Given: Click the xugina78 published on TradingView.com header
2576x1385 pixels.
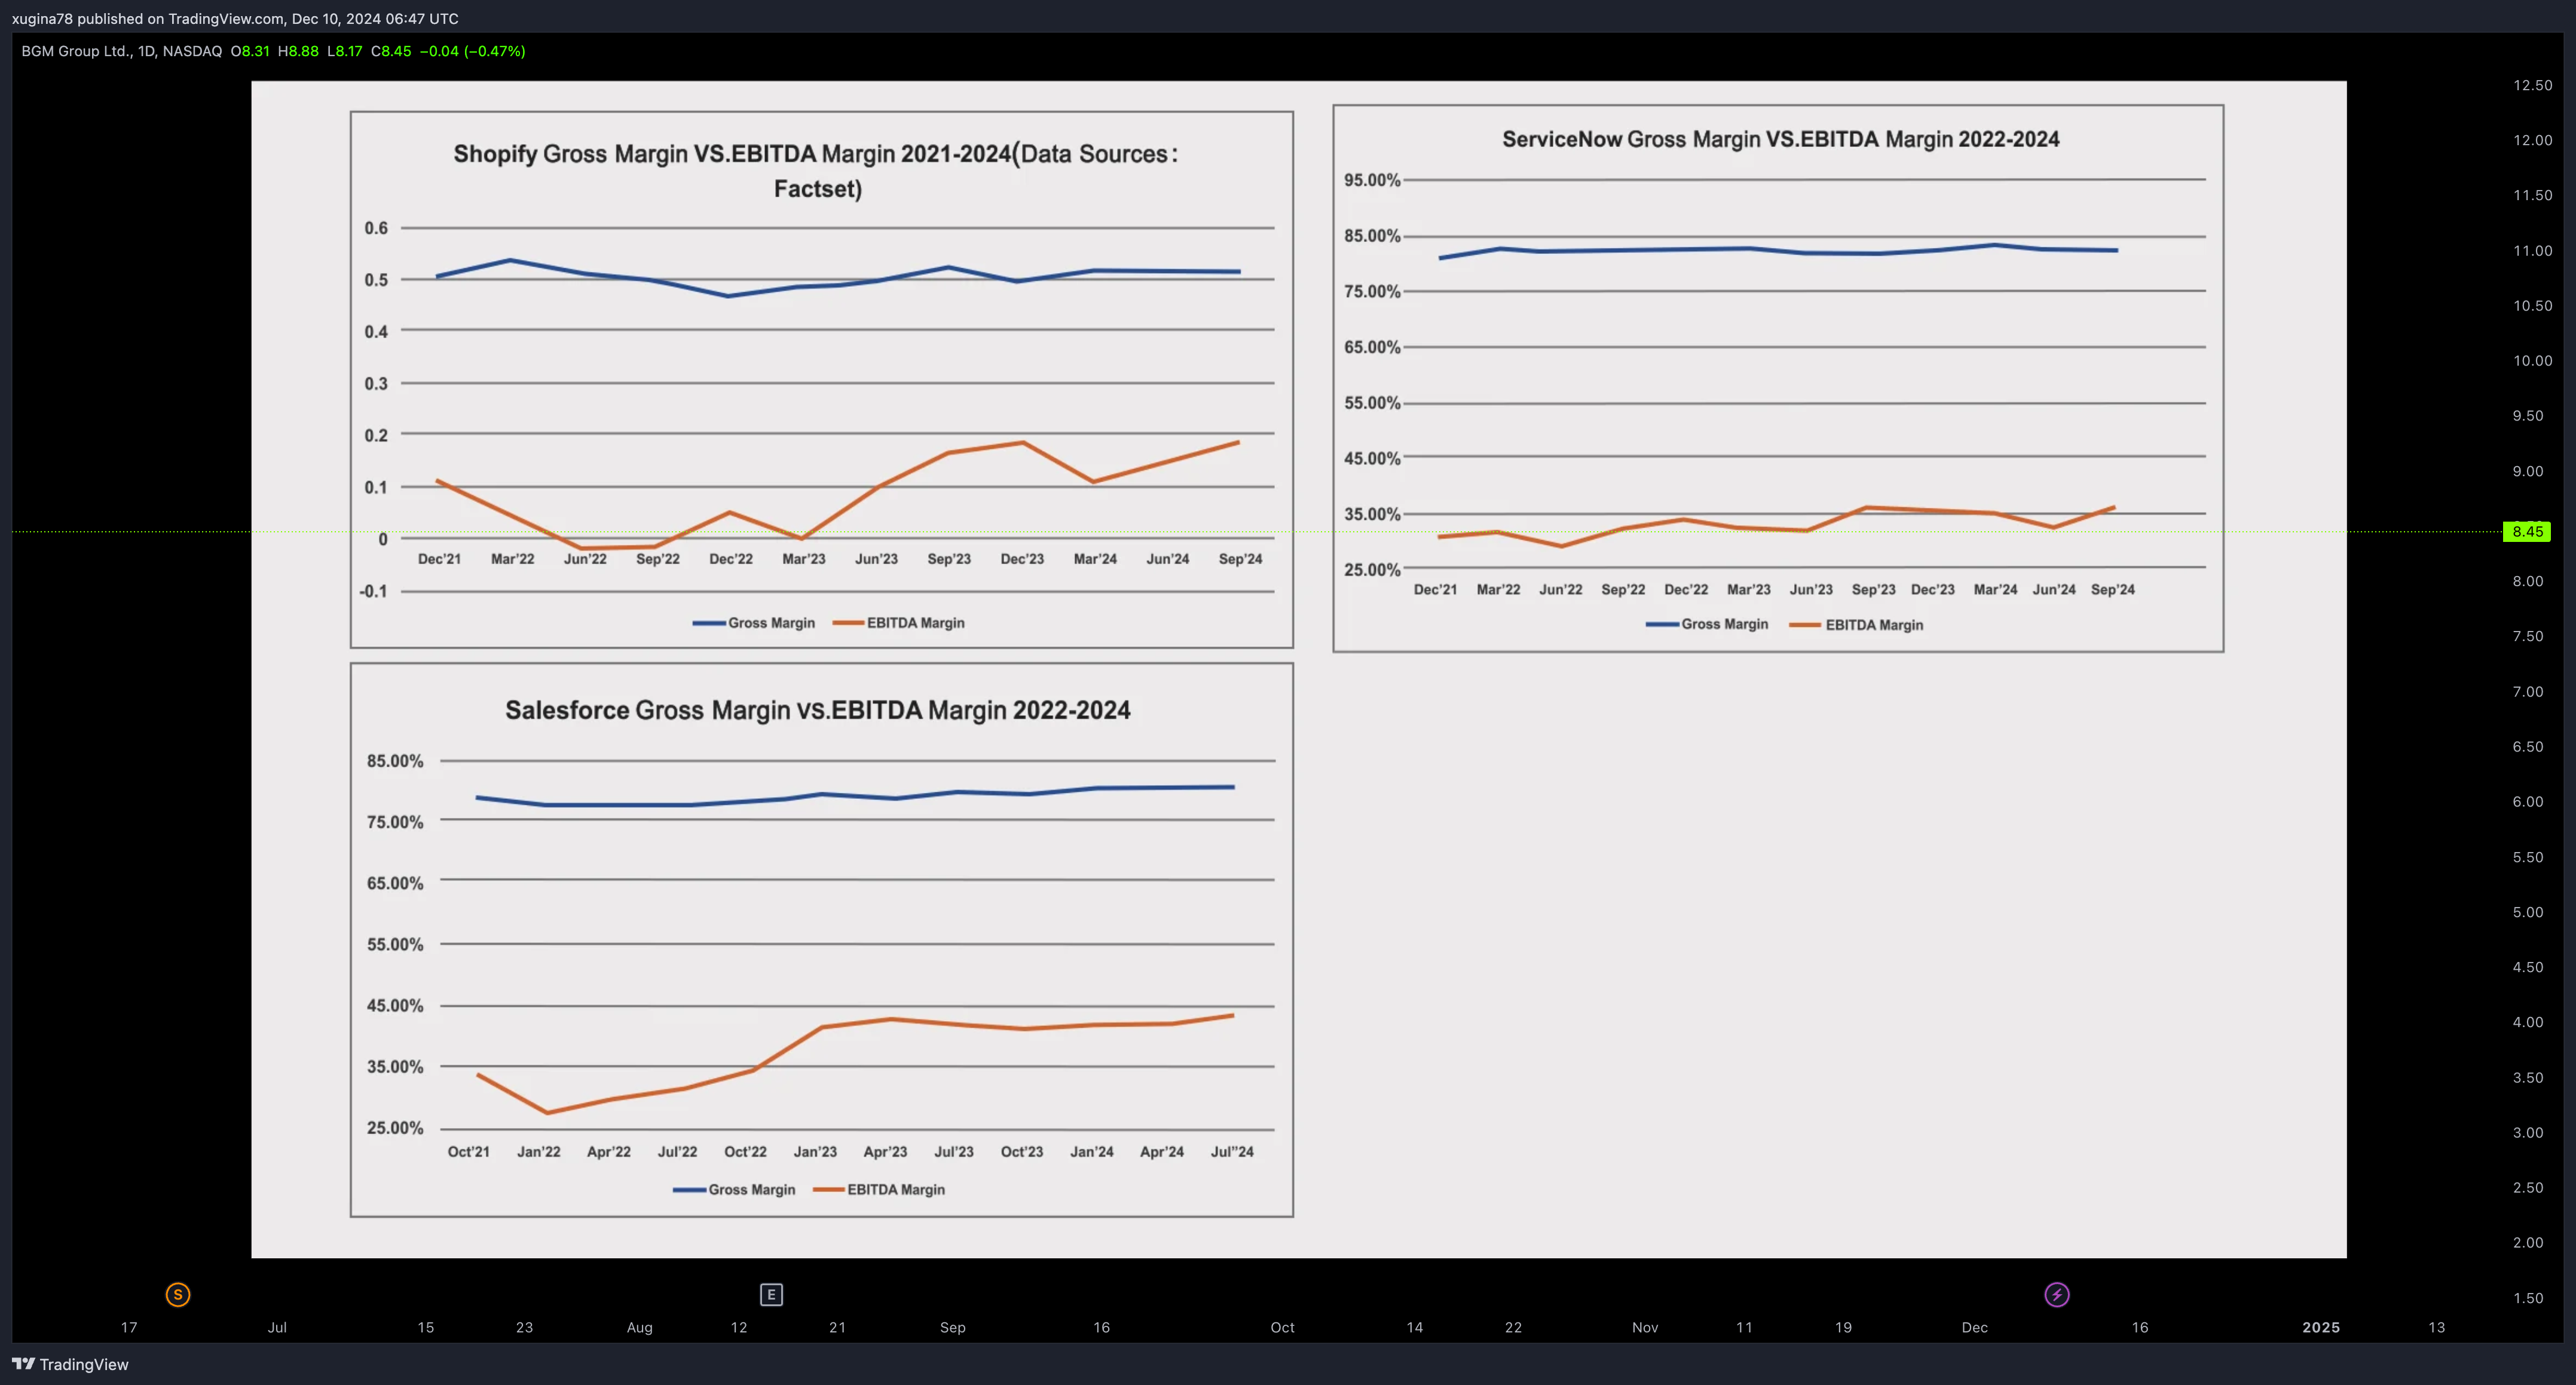Looking at the screenshot, I should (x=235, y=19).
